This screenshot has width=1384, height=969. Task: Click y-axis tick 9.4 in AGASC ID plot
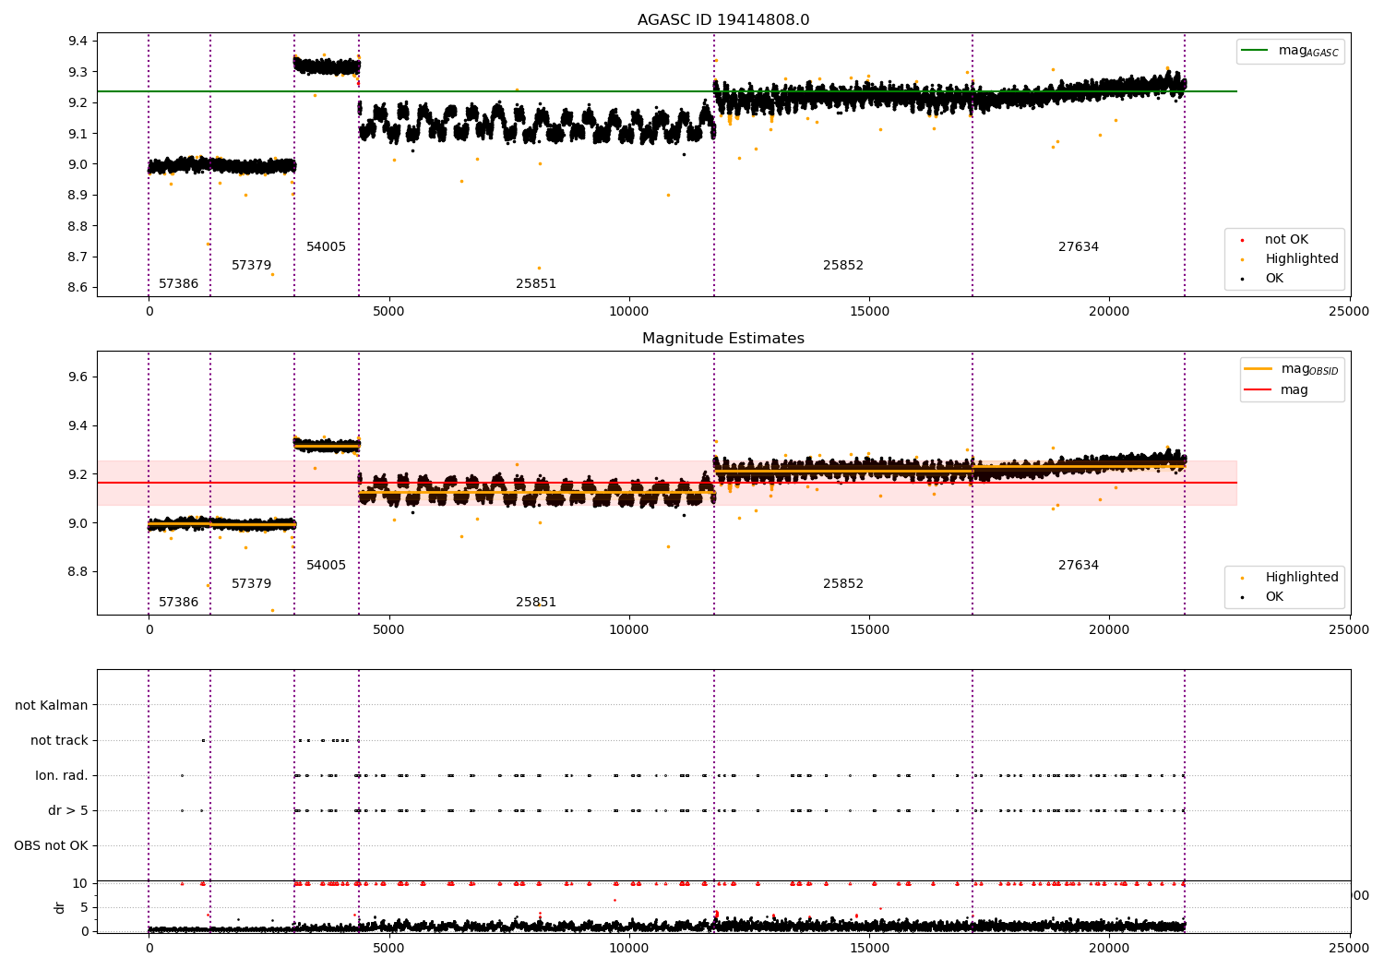coord(79,42)
